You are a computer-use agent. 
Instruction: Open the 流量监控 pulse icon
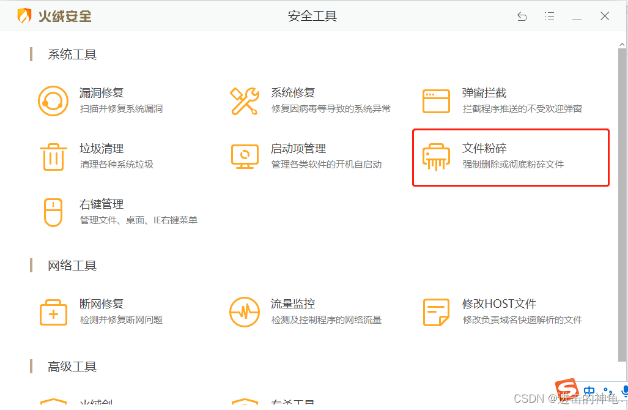tap(245, 312)
